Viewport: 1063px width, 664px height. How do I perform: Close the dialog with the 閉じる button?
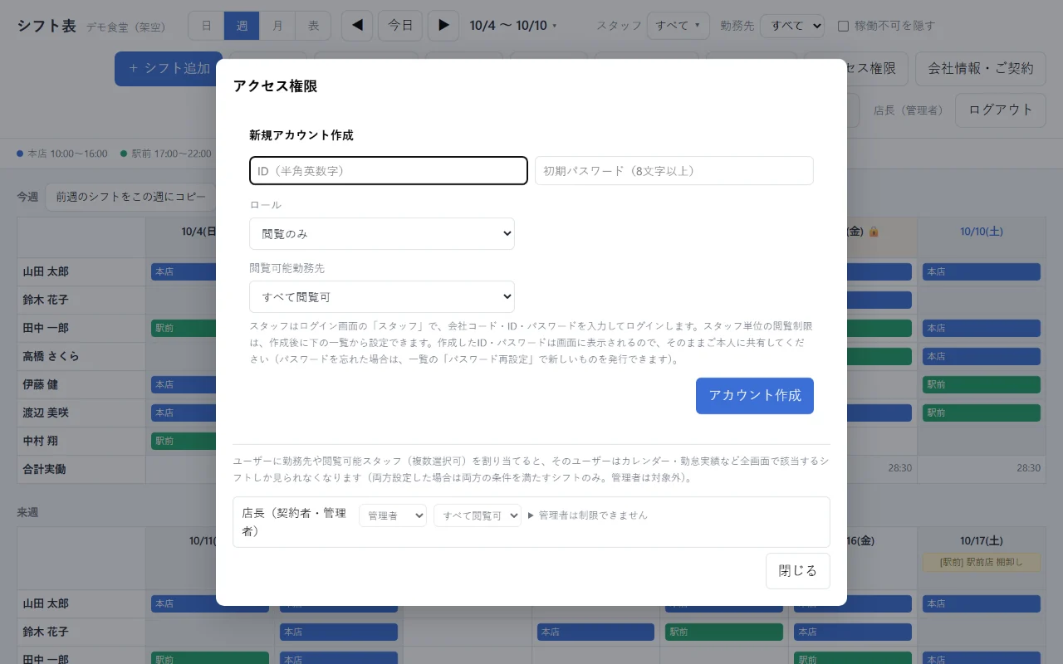(798, 571)
